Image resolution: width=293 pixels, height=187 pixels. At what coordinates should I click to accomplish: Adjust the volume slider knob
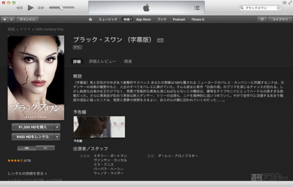point(62,8)
